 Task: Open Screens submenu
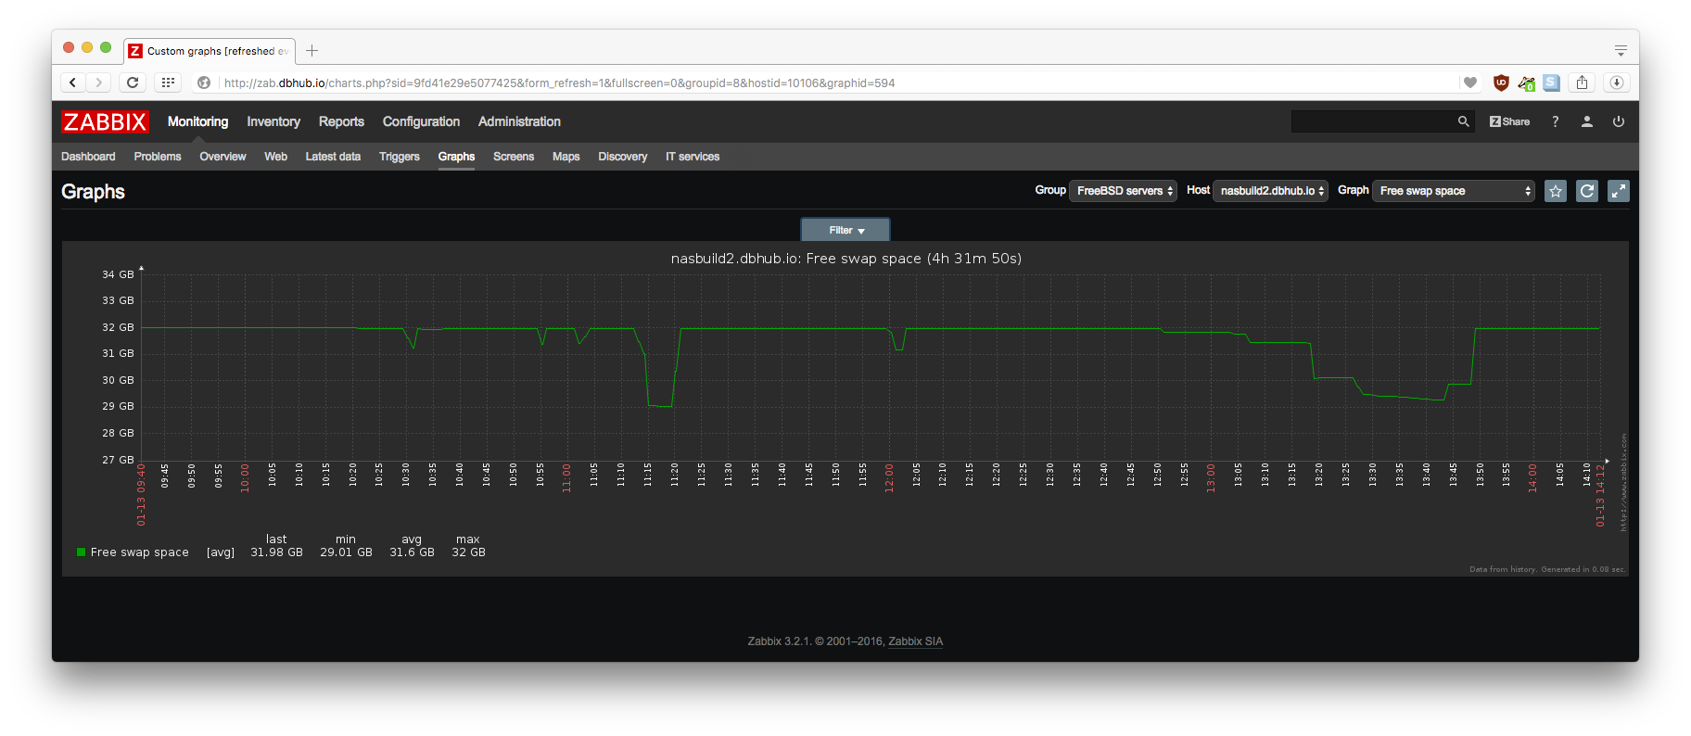point(514,157)
